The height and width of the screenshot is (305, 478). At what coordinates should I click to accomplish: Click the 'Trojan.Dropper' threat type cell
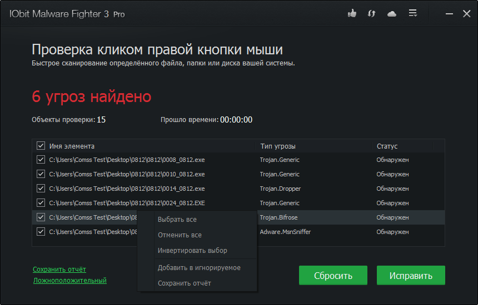[x=280, y=189]
